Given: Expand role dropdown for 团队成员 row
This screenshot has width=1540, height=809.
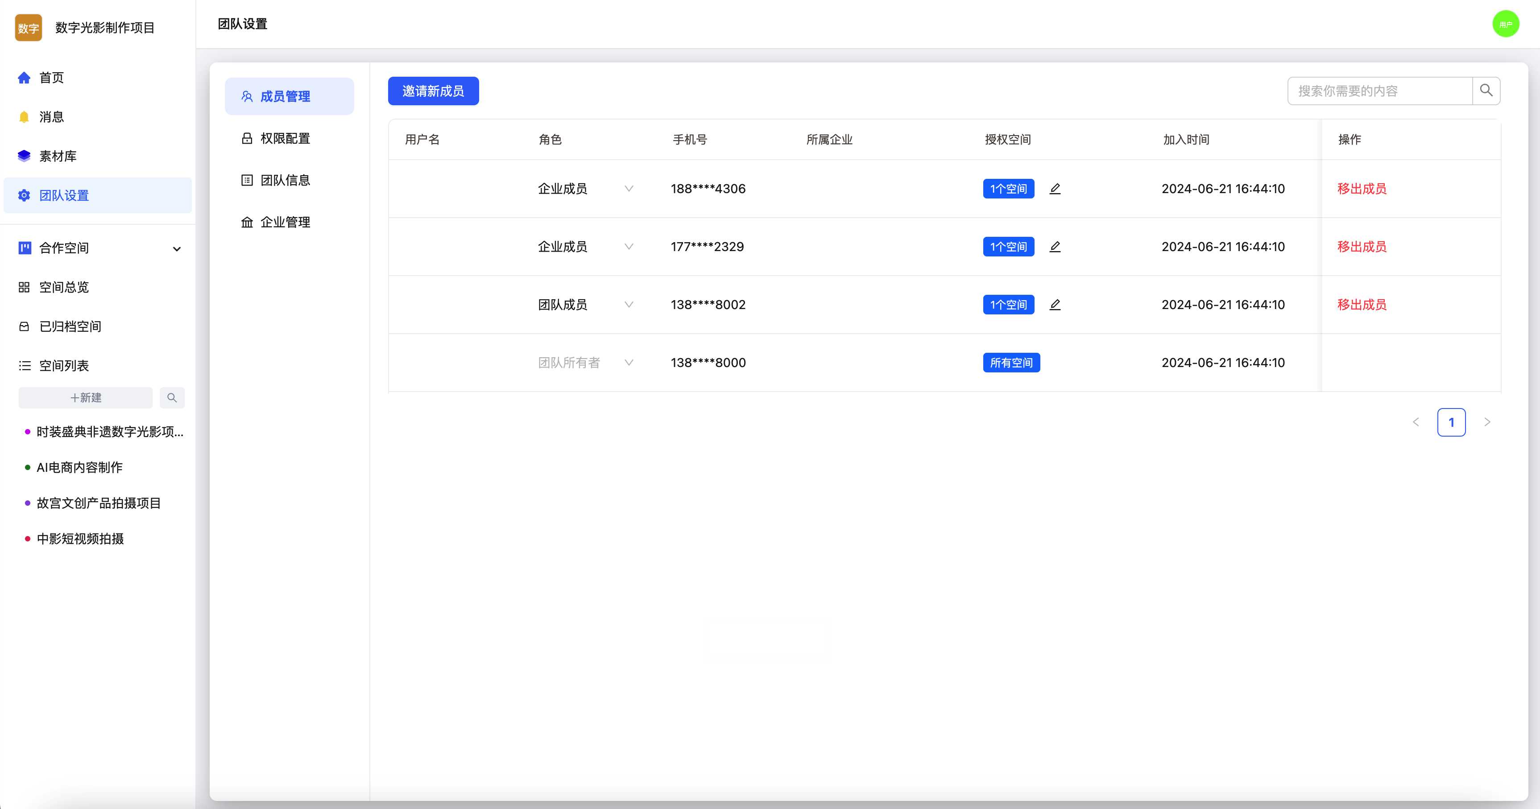Looking at the screenshot, I should click(x=628, y=305).
